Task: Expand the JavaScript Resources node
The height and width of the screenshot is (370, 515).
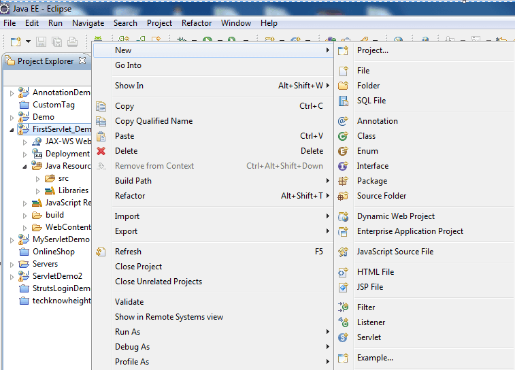Action: pos(25,203)
